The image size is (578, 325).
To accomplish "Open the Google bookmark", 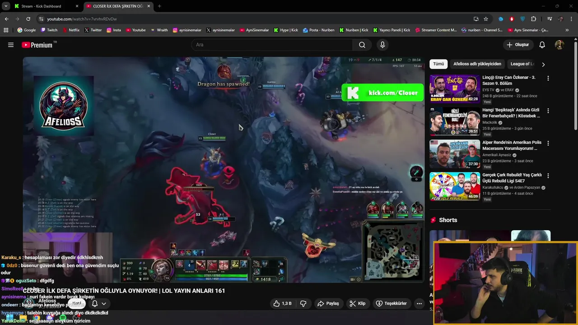I will tap(27, 30).
